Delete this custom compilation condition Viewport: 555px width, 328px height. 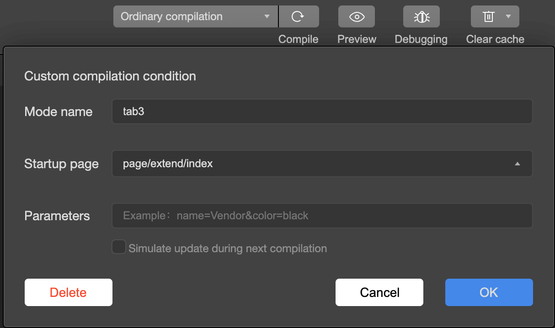[x=68, y=292]
